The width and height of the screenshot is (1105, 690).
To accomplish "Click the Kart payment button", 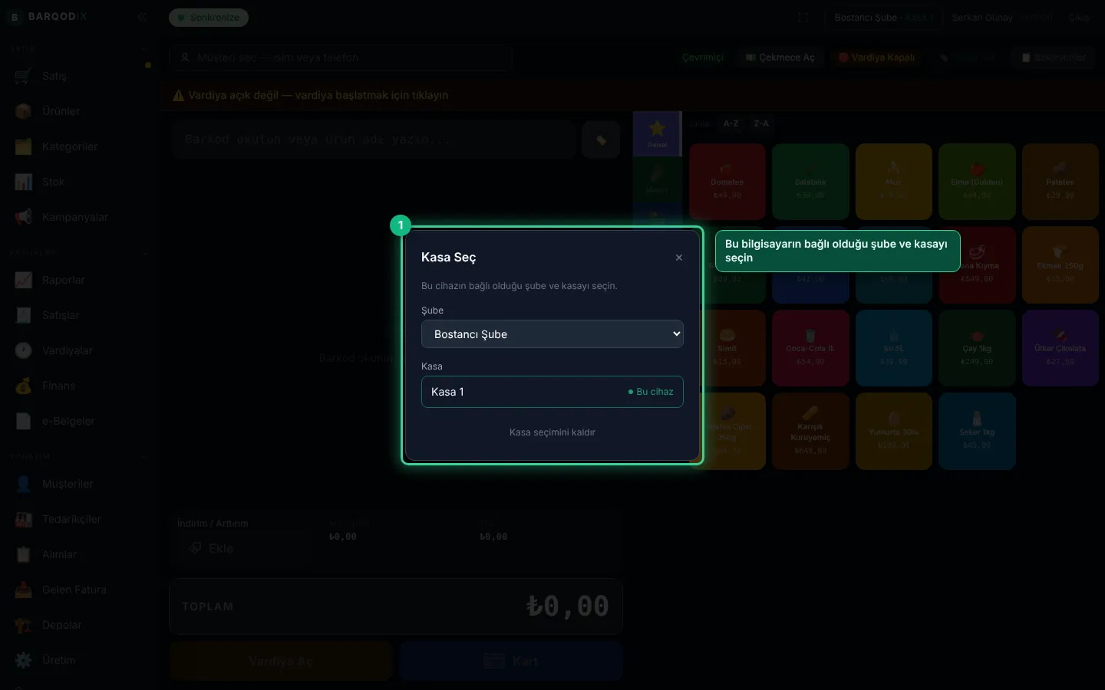I will (511, 661).
